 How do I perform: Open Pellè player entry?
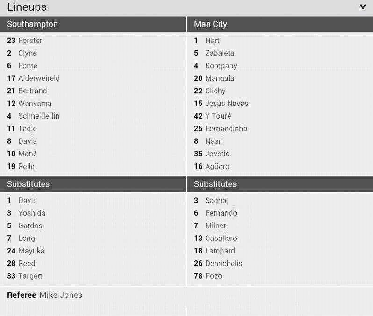tap(21, 166)
